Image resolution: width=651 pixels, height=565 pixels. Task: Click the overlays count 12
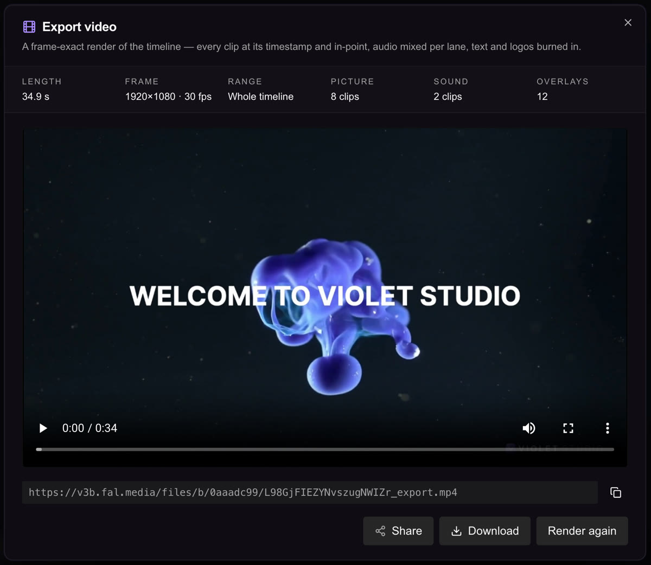pyautogui.click(x=542, y=97)
